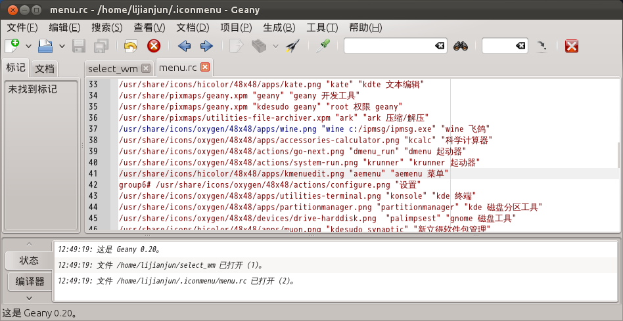Click the editor vertical scrollbar
The width and height of the screenshot is (623, 321).
pyautogui.click(x=620, y=155)
